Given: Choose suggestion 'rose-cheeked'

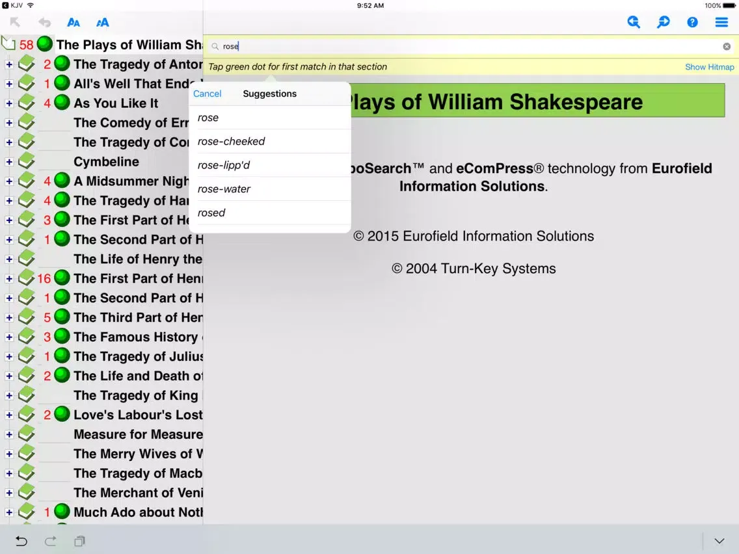Looking at the screenshot, I should pyautogui.click(x=270, y=141).
